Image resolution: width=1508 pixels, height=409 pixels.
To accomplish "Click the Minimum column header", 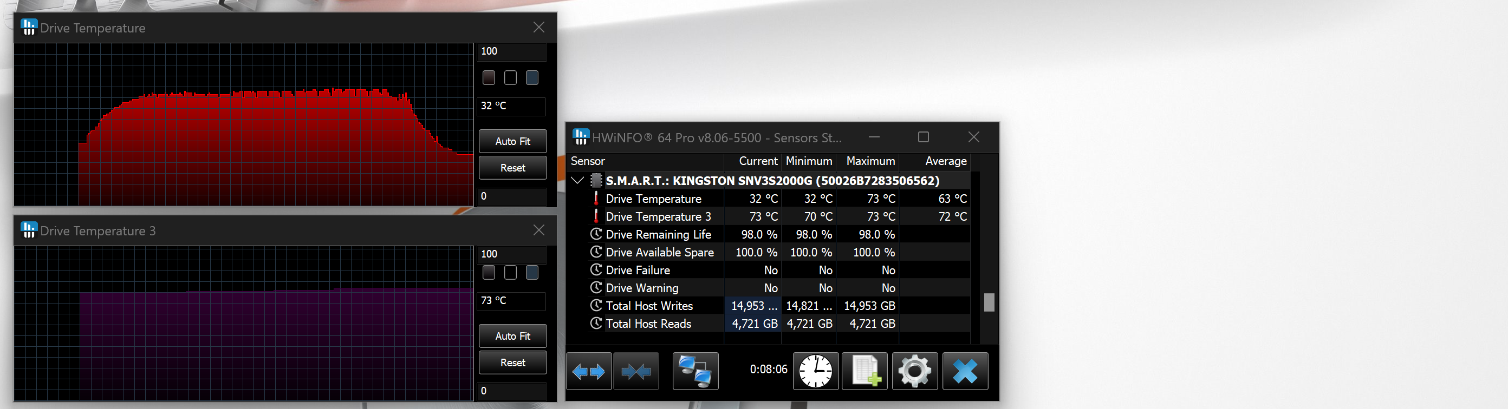I will click(809, 161).
